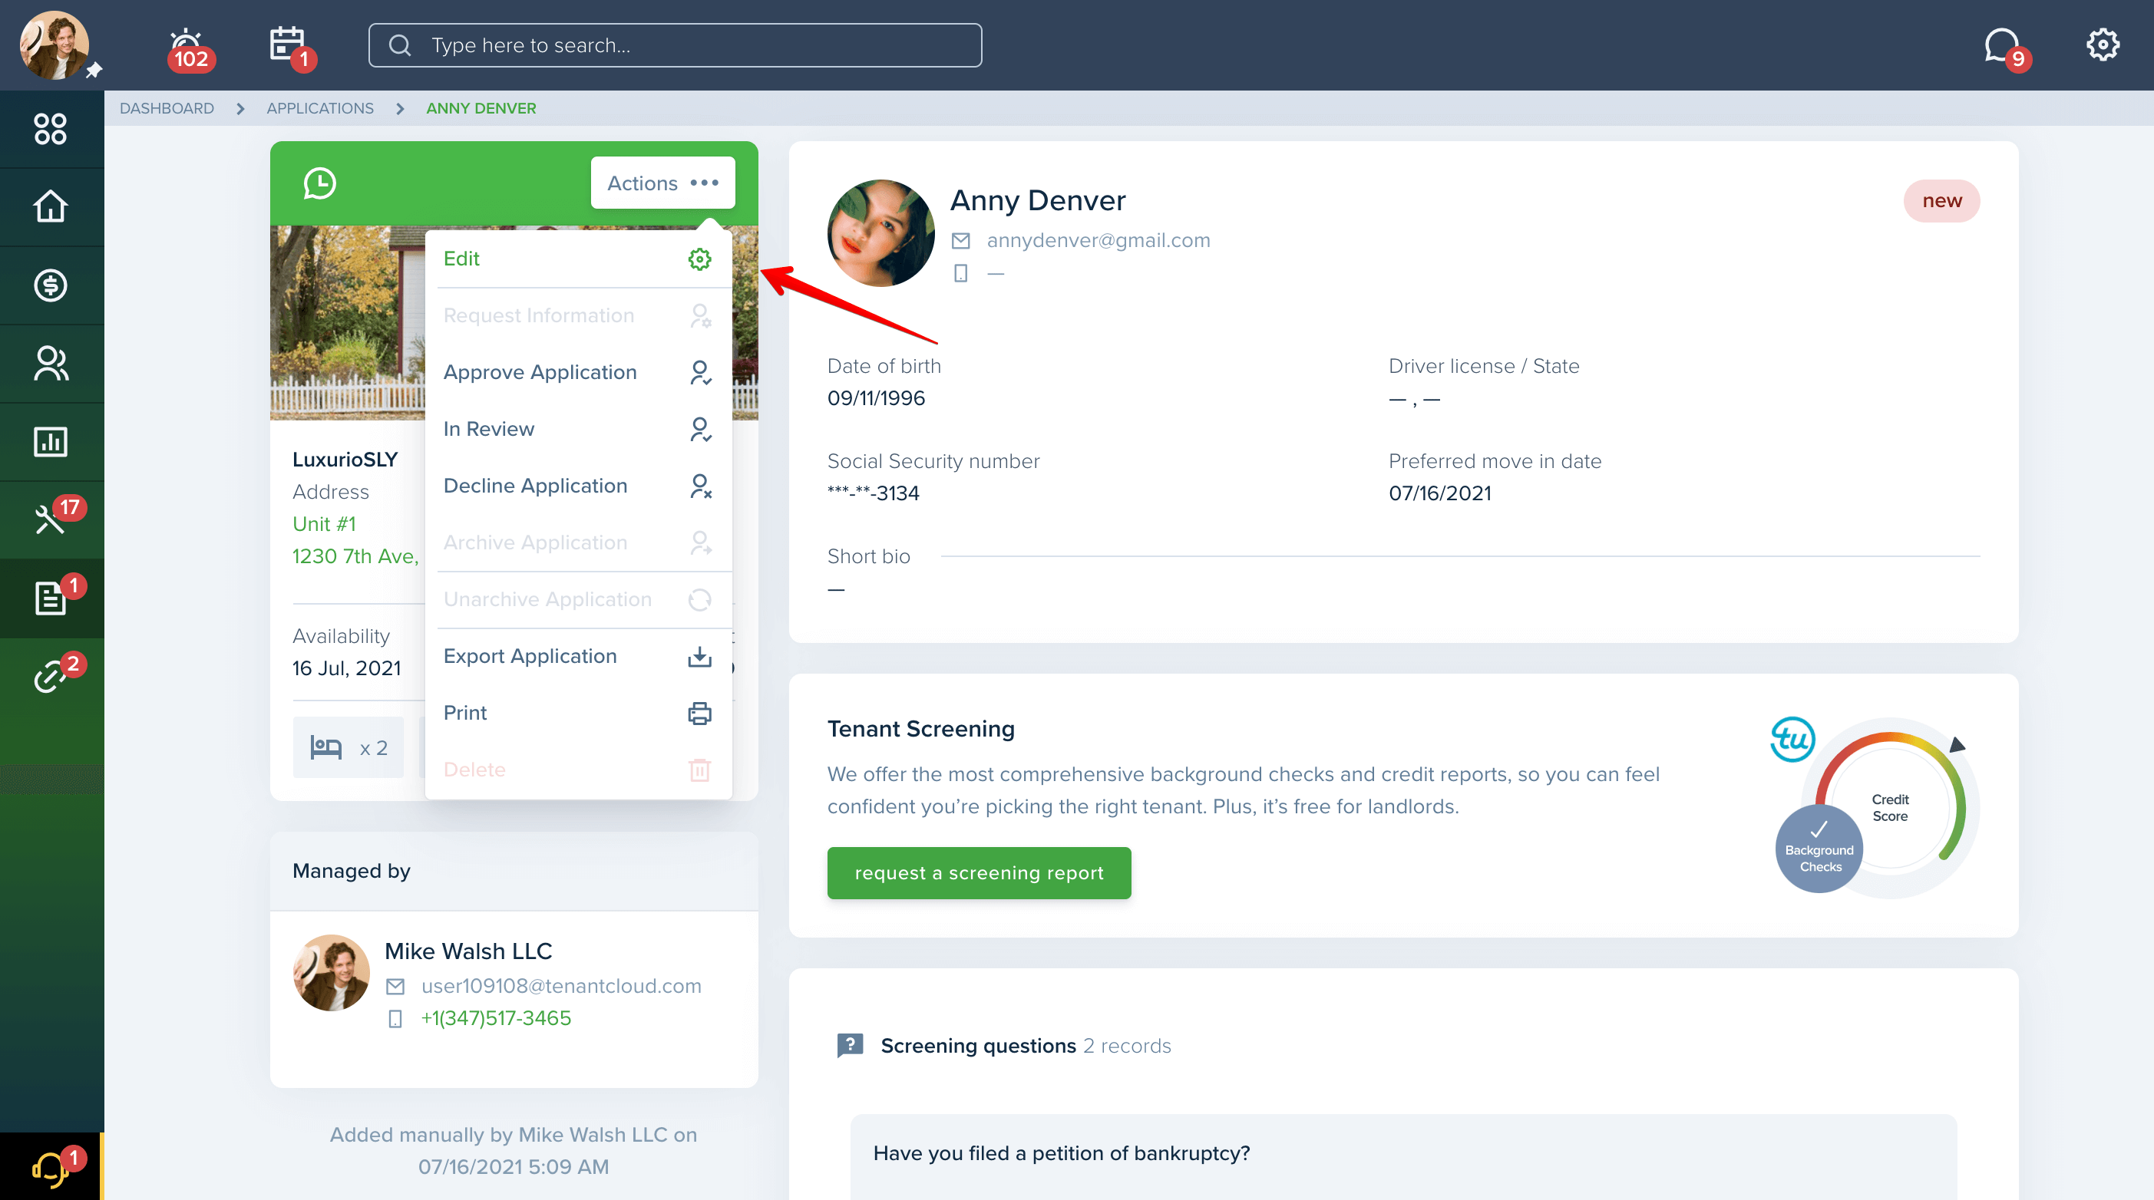This screenshot has height=1200, width=2154.
Task: Click the new status badge
Action: click(1941, 201)
